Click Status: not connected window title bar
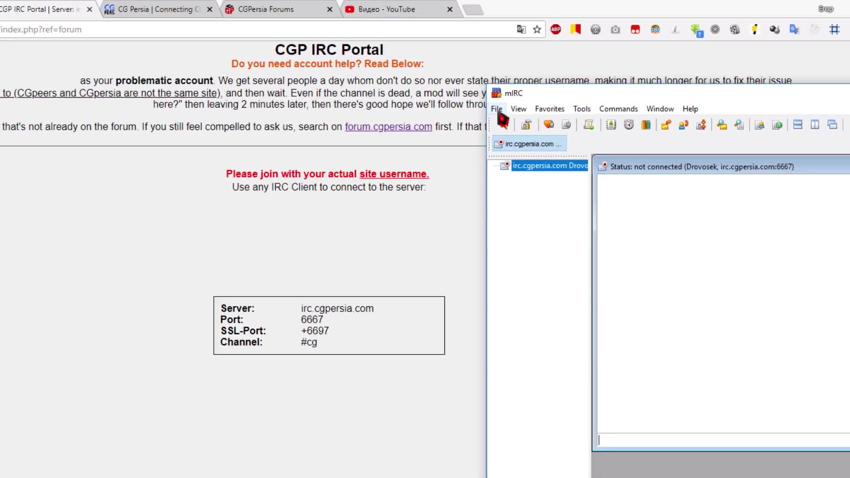The image size is (850, 478). (x=722, y=166)
